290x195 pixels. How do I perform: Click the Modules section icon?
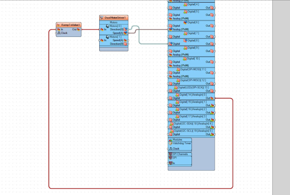tap(170, 140)
